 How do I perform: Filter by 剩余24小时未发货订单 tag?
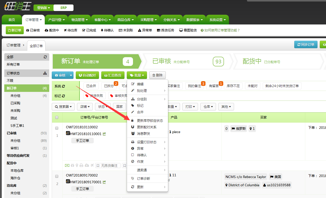pos(282,86)
